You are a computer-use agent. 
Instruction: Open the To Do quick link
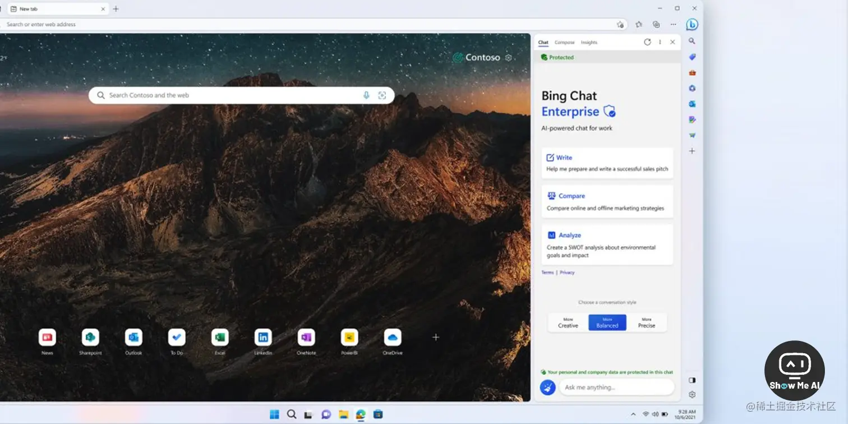coord(177,337)
